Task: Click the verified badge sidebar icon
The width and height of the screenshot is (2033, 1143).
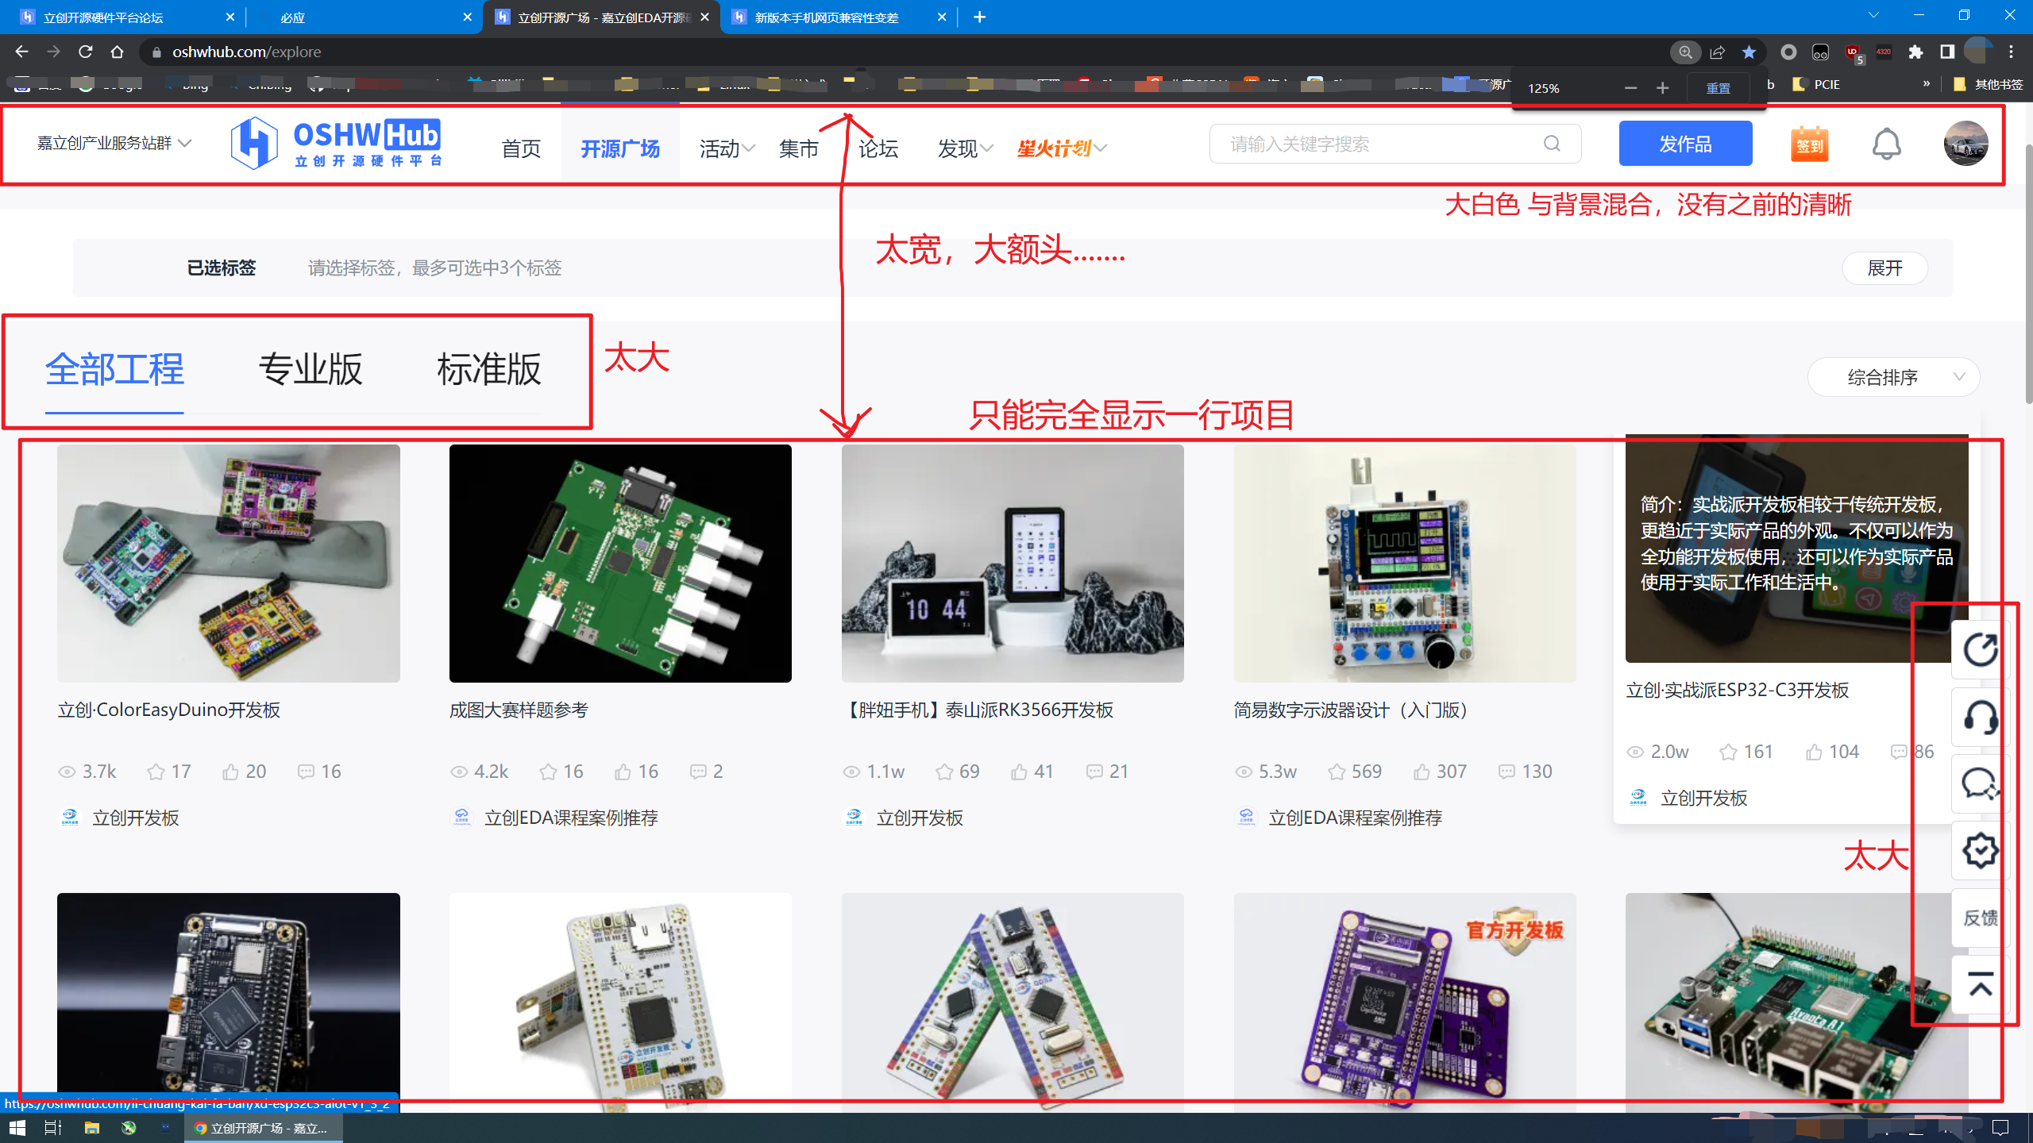Action: (x=1980, y=851)
